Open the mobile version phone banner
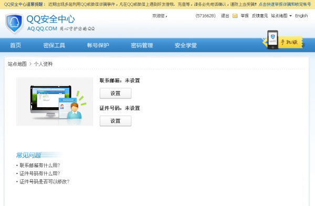315x206 pixels. (x=283, y=40)
